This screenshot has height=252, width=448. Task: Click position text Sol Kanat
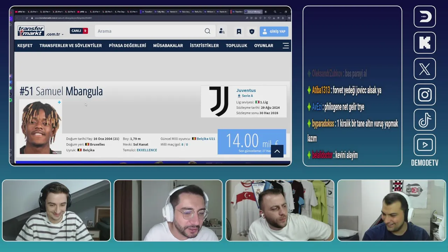(141, 145)
